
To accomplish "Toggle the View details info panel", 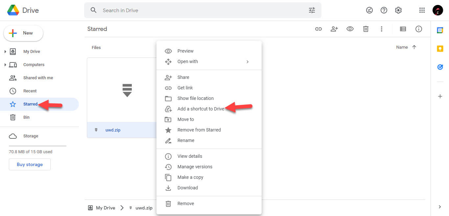I will [x=418, y=29].
